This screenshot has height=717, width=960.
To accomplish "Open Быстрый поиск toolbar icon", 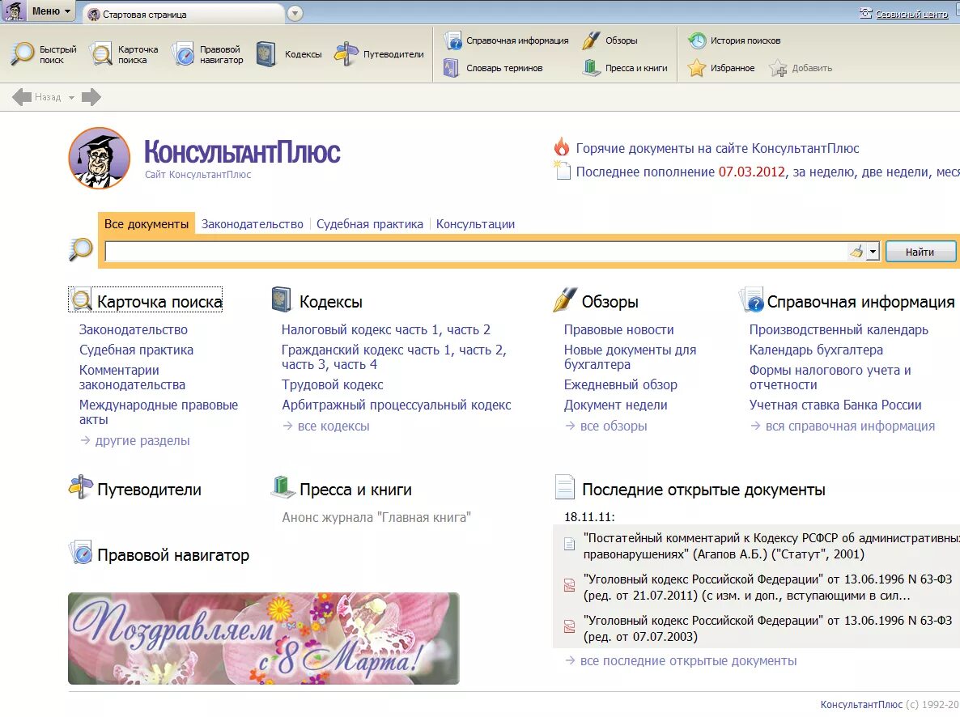I will click(x=23, y=54).
